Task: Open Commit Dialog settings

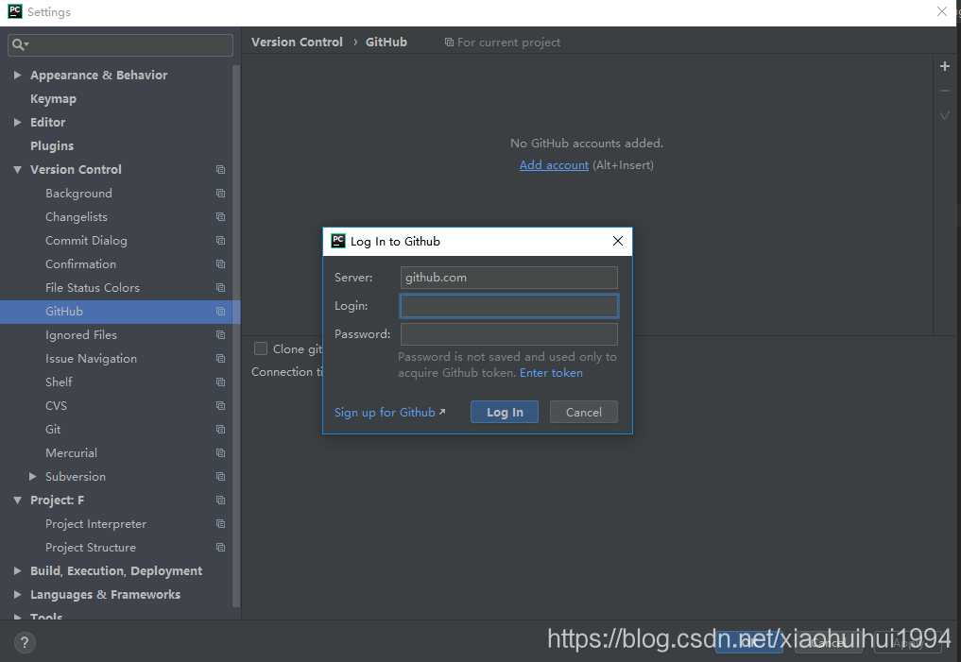Action: (86, 241)
